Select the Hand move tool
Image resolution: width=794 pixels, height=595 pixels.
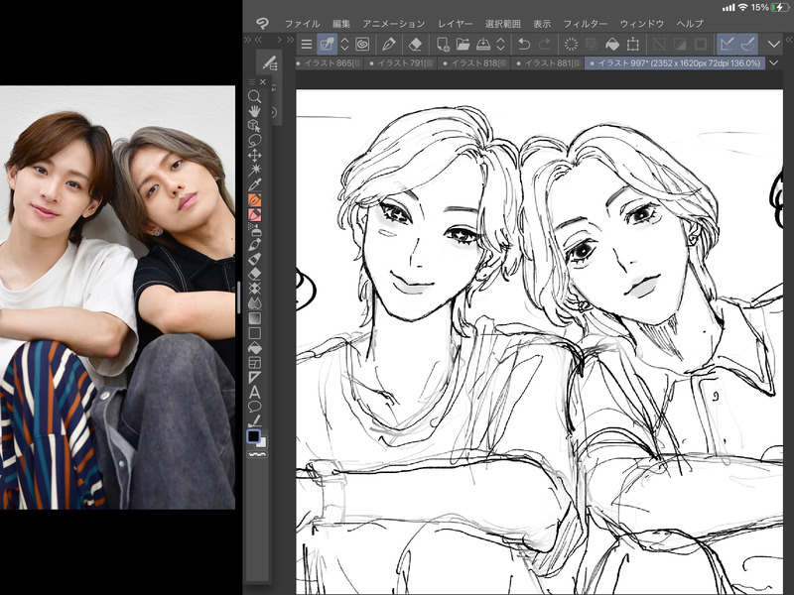(255, 111)
